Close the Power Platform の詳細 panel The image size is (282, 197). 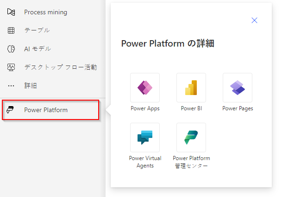[x=254, y=20]
